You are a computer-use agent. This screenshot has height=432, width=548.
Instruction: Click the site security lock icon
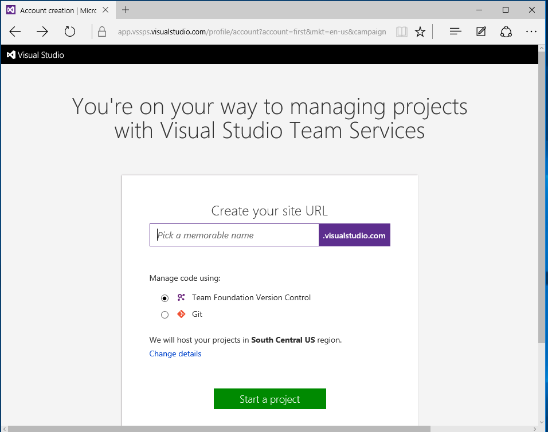pos(101,32)
